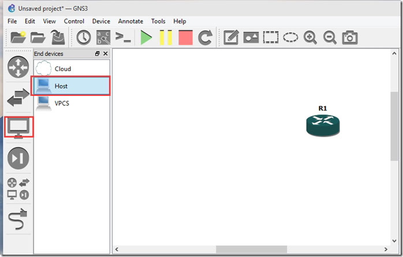
Task: Open the Device menu
Action: (x=101, y=21)
